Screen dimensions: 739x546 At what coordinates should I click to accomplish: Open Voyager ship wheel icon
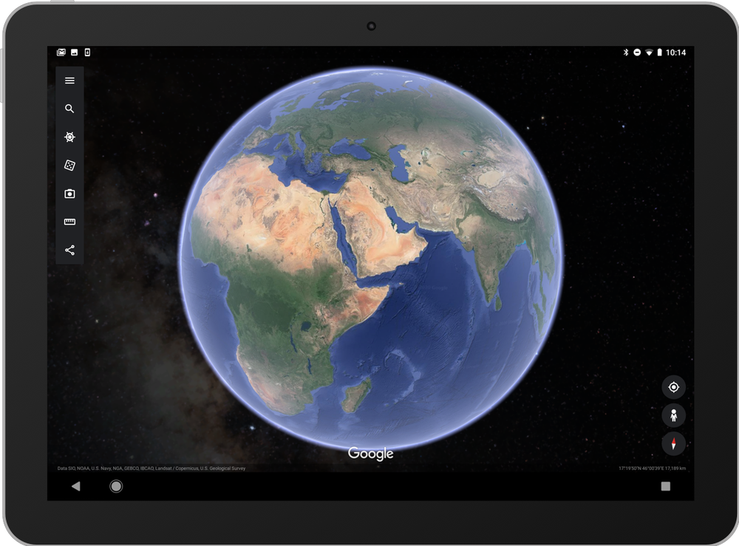click(x=69, y=137)
